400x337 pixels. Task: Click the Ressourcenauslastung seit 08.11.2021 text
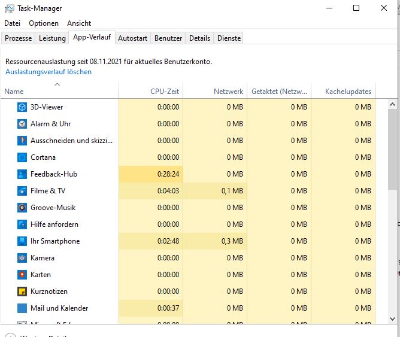[x=108, y=62]
